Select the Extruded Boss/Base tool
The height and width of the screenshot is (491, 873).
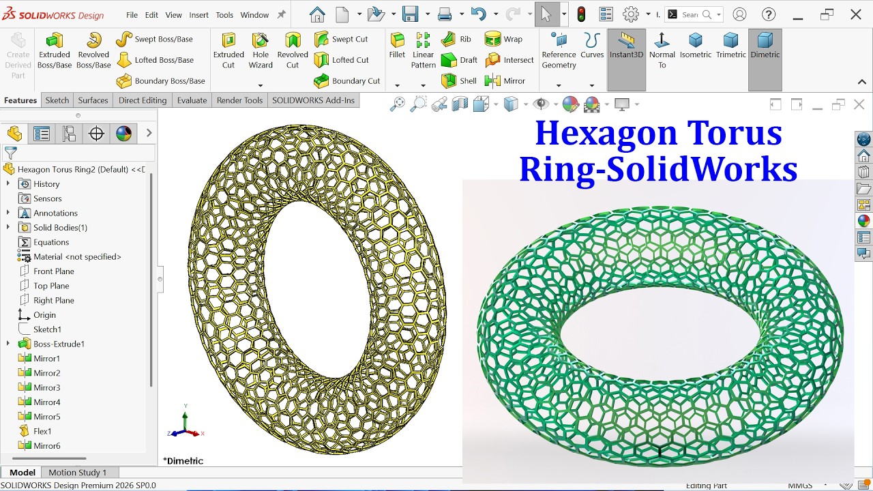click(55, 50)
